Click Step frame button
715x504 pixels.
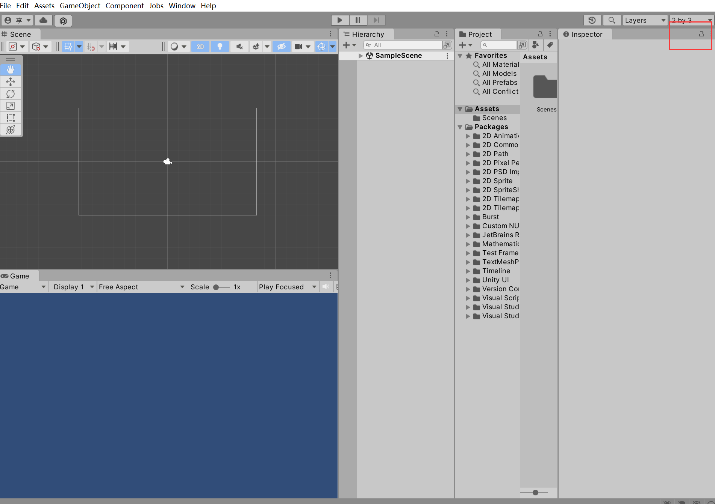click(x=376, y=20)
